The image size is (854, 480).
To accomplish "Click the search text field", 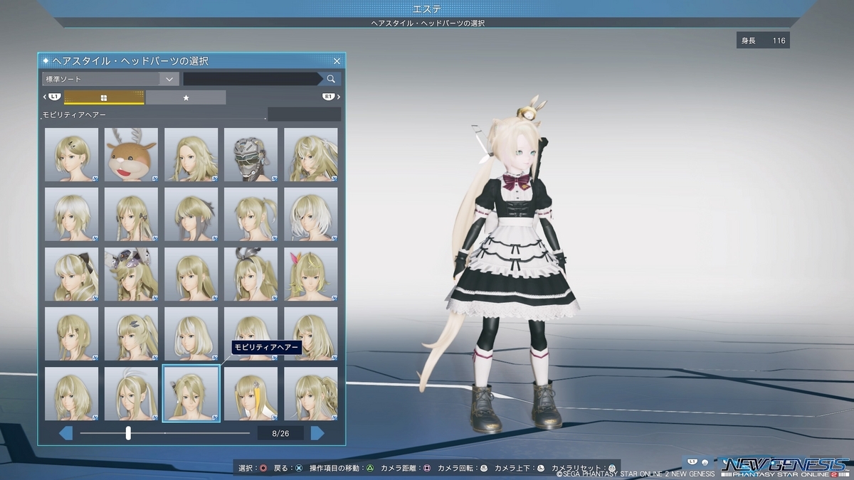I will coord(252,79).
